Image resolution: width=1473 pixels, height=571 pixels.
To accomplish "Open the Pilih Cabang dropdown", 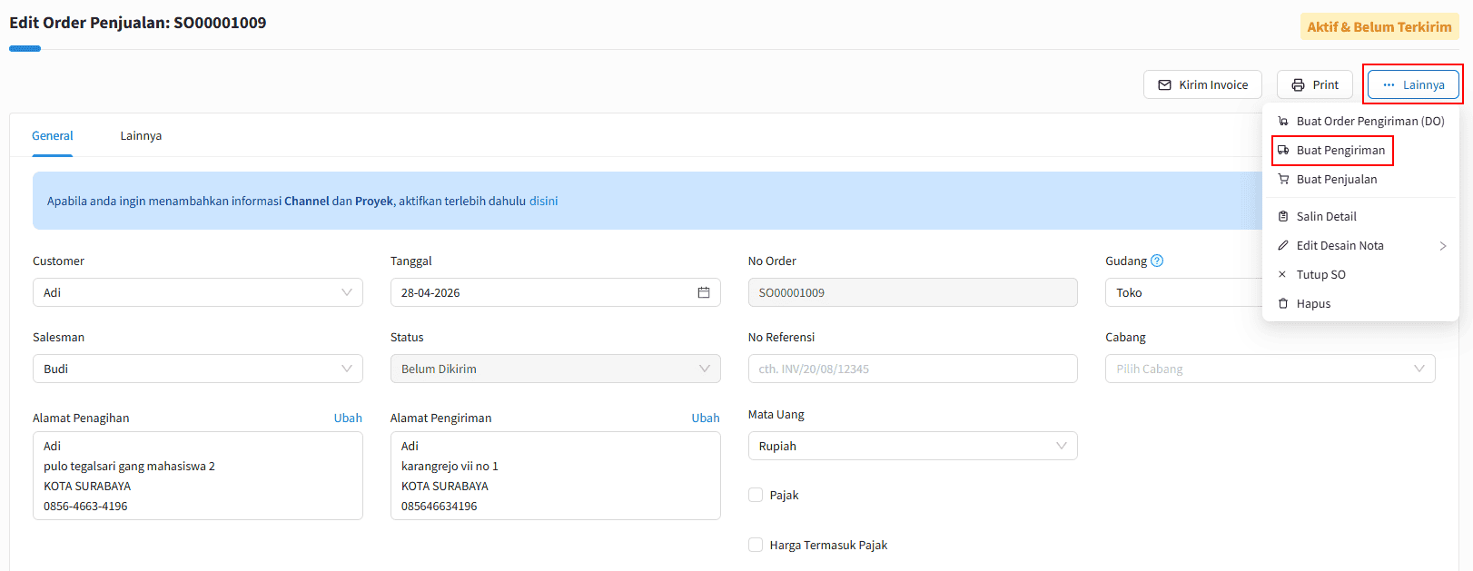I will (x=1270, y=369).
